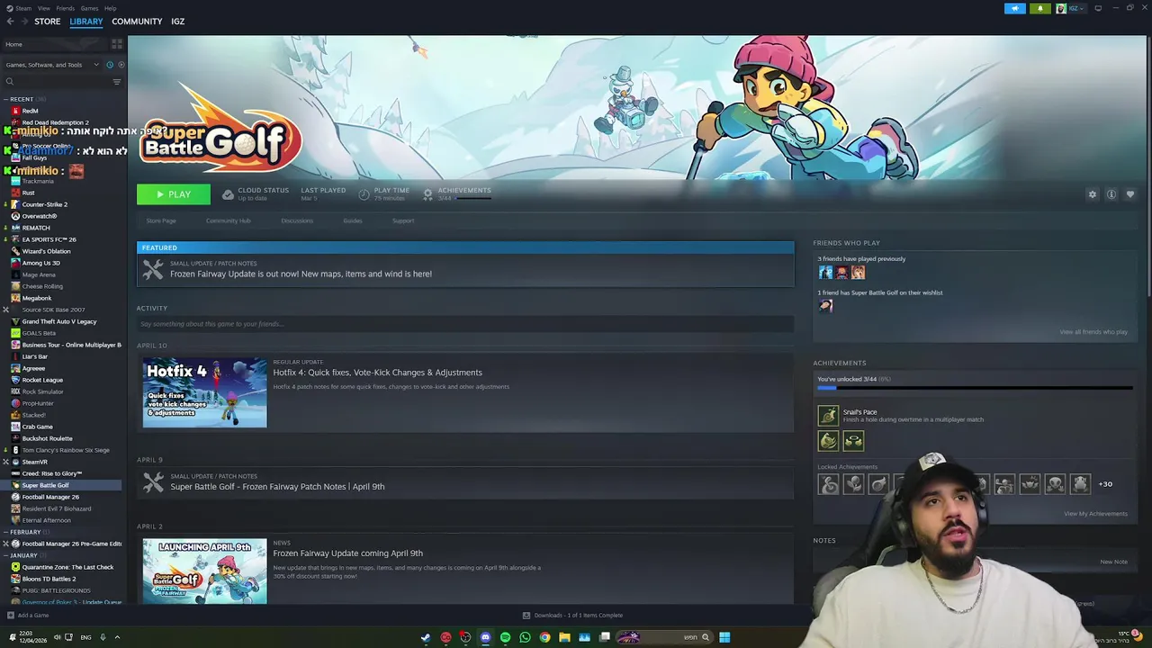Go back with the navigation arrow
The height and width of the screenshot is (648, 1152).
[11, 22]
